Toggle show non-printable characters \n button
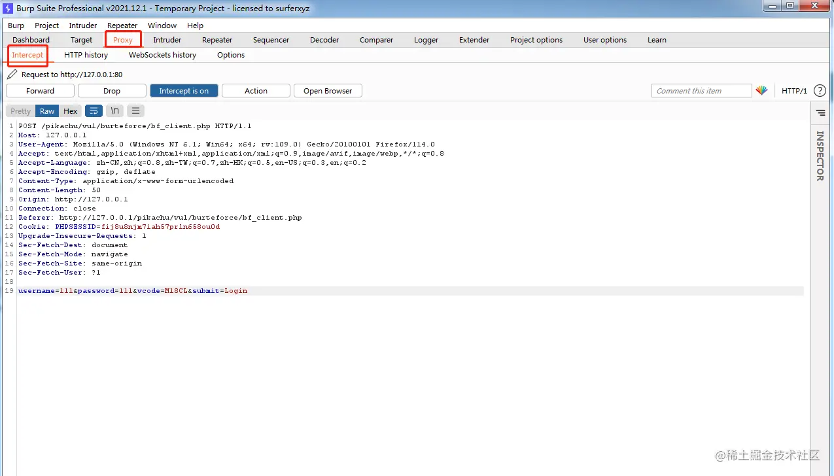 coord(114,111)
